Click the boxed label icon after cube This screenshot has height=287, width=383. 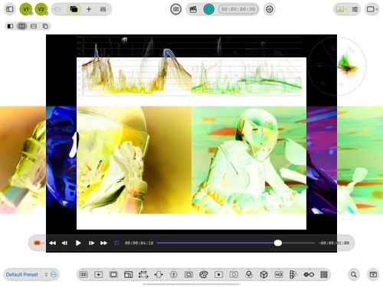(279, 275)
